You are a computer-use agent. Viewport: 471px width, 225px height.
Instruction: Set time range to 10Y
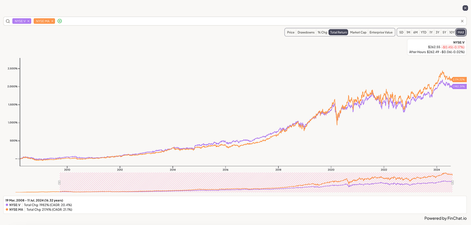click(452, 32)
